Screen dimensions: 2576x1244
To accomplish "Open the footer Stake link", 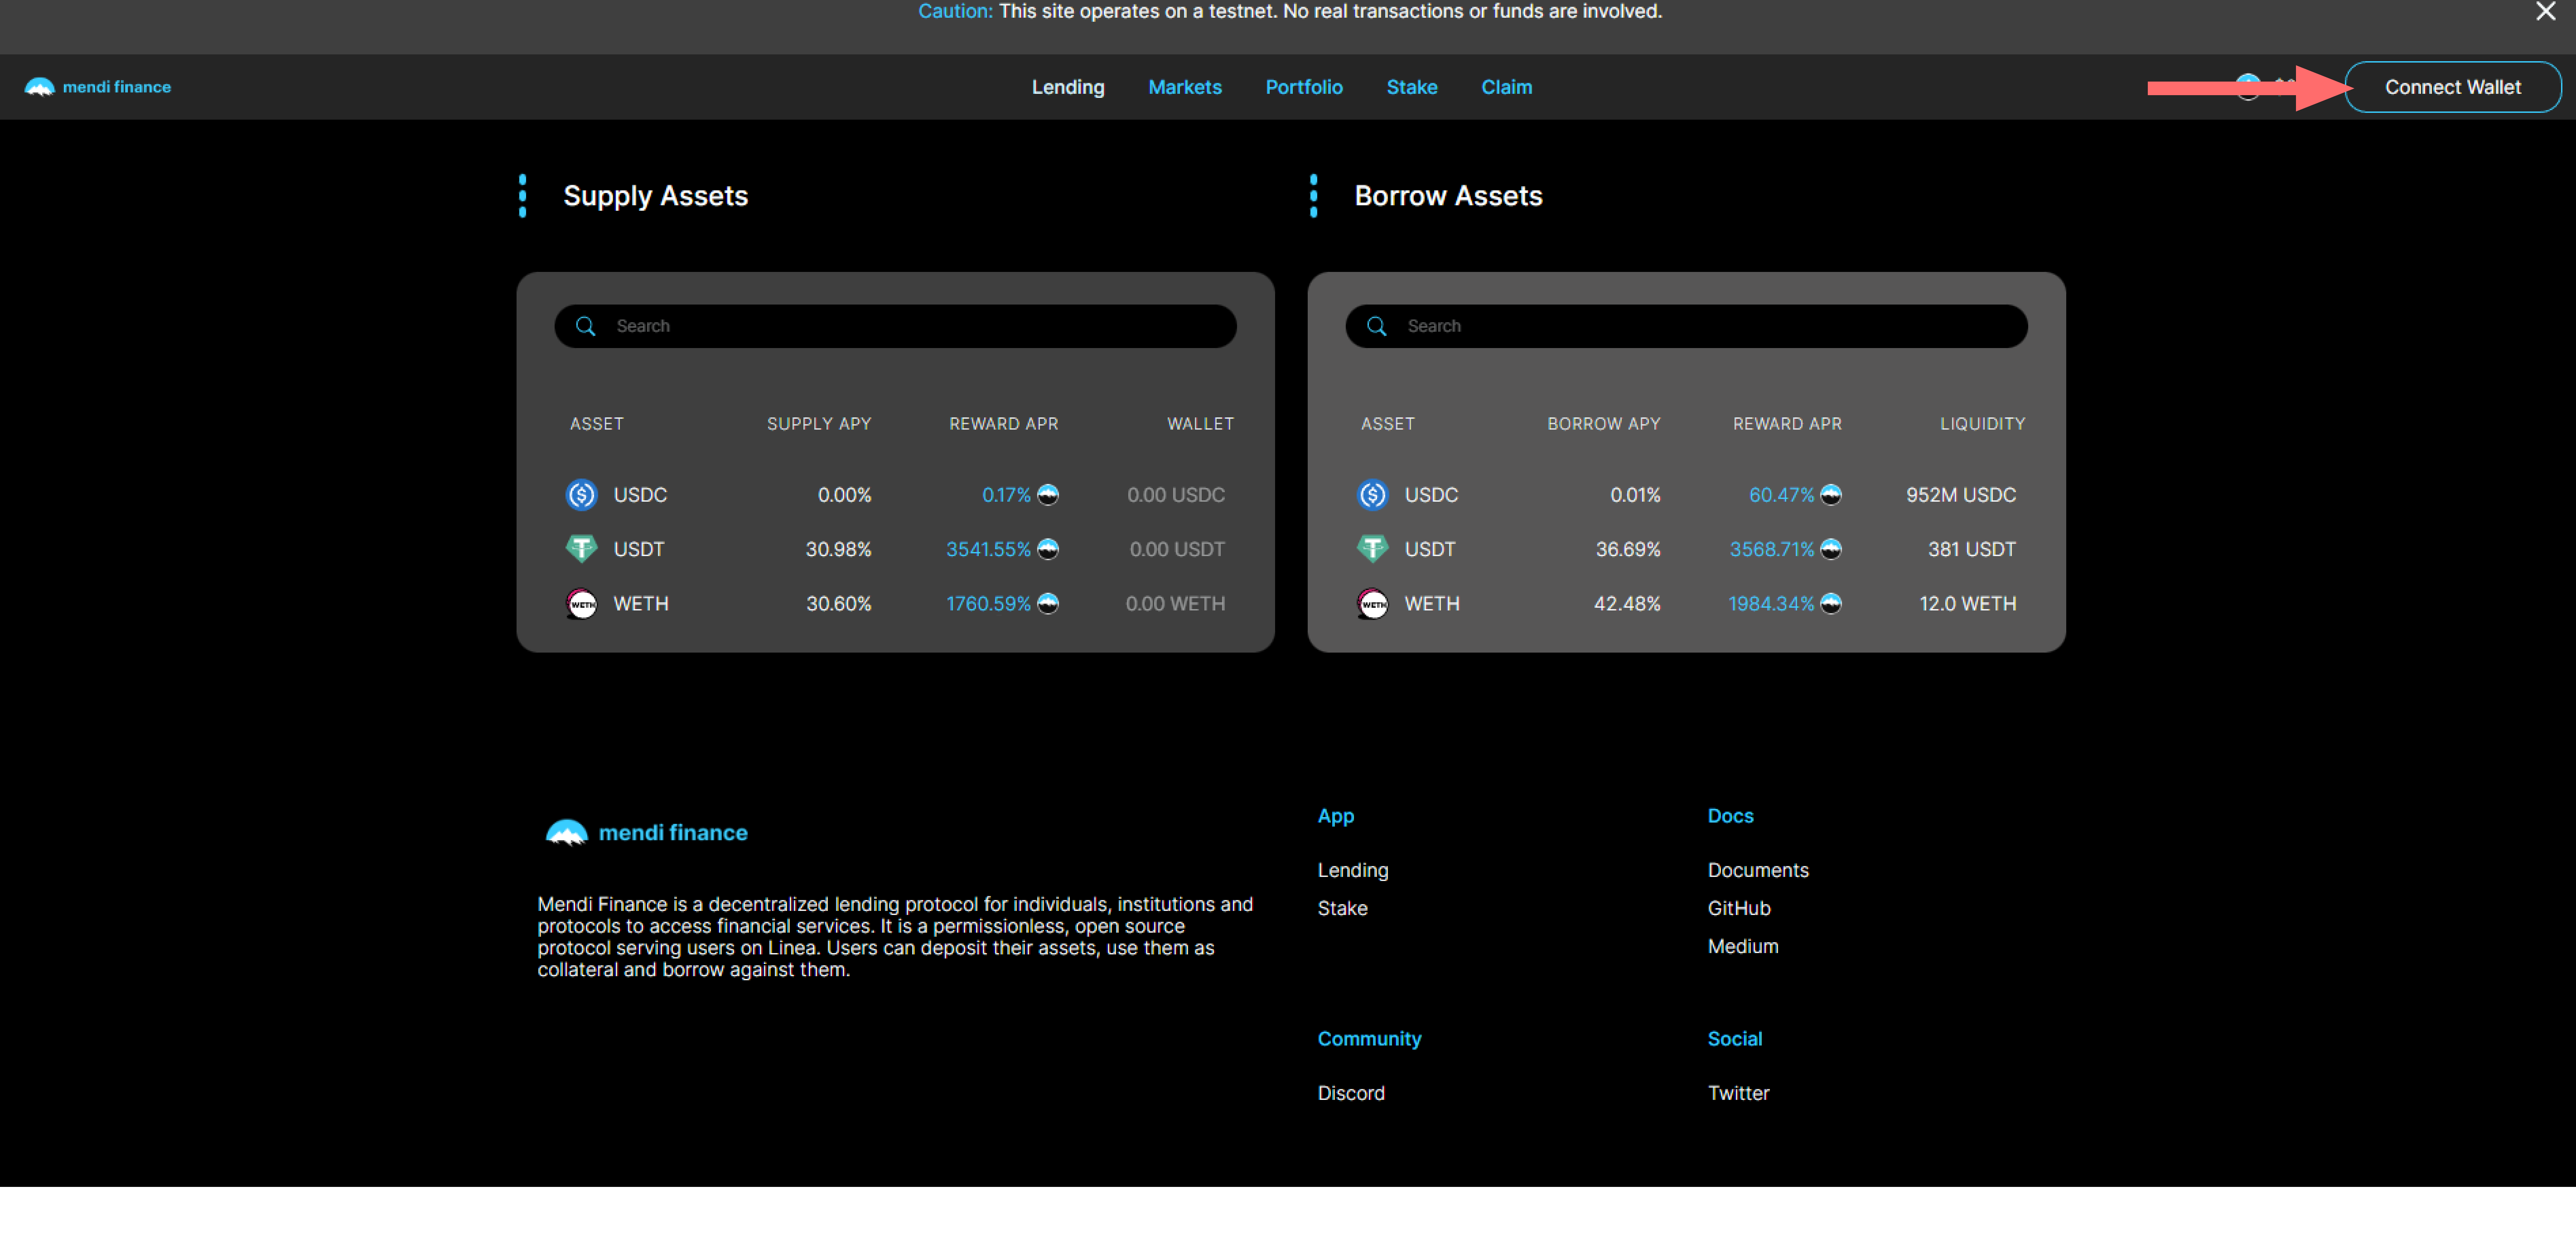I will 1343,908.
